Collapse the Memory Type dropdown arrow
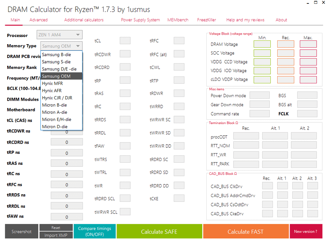 78,46
